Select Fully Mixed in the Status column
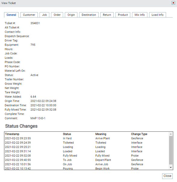 tap(70, 156)
